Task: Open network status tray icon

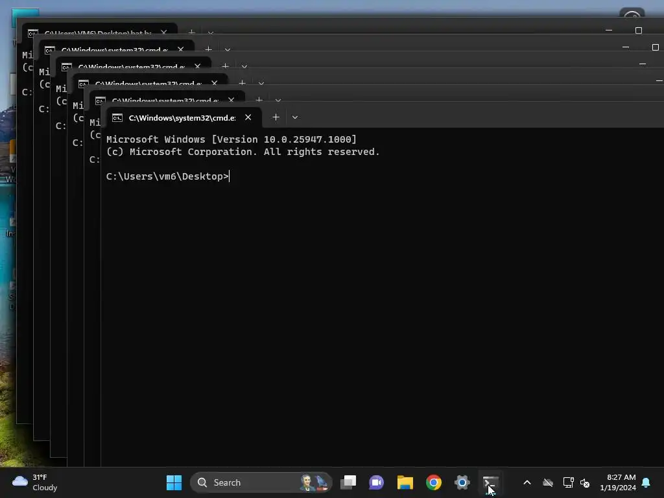Action: coord(568,482)
